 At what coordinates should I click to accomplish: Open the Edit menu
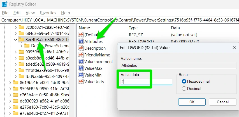(17, 13)
